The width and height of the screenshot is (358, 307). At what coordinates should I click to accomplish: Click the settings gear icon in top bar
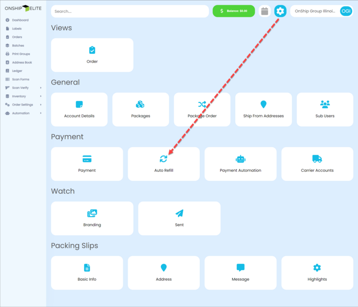(x=280, y=11)
